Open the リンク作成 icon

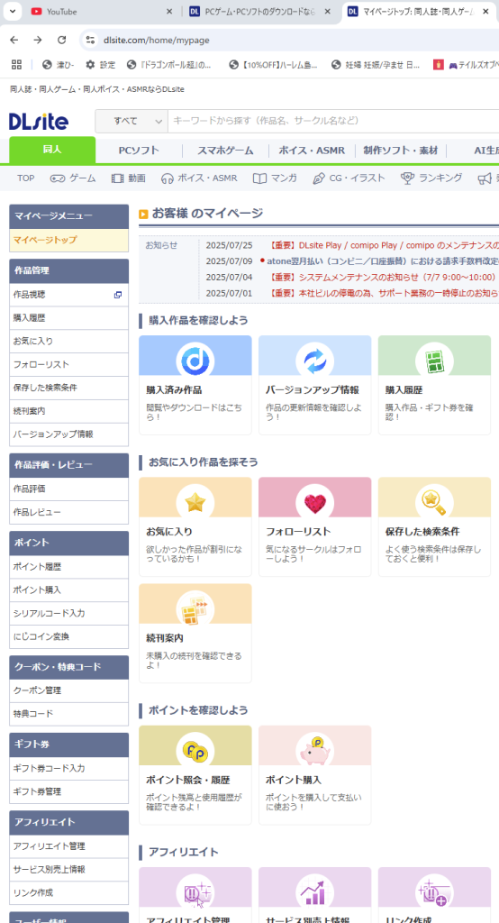pos(434,892)
